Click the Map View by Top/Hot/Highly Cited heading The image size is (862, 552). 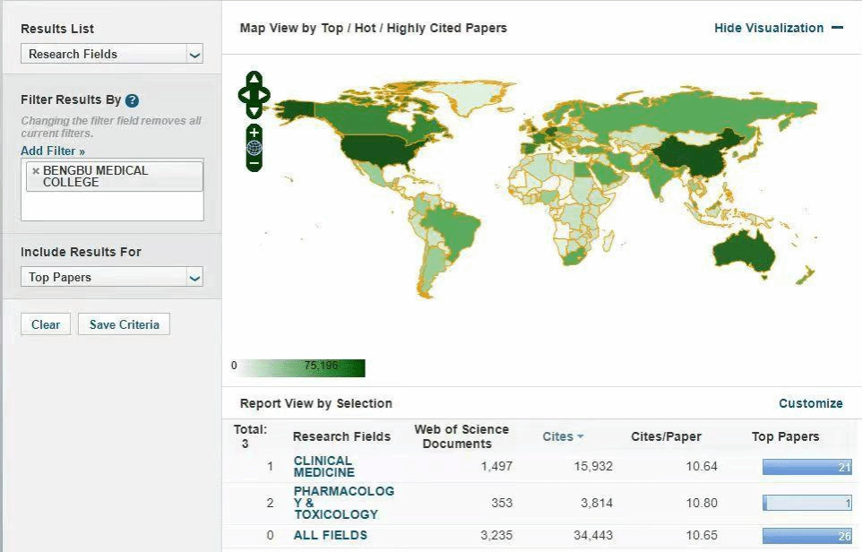[374, 28]
